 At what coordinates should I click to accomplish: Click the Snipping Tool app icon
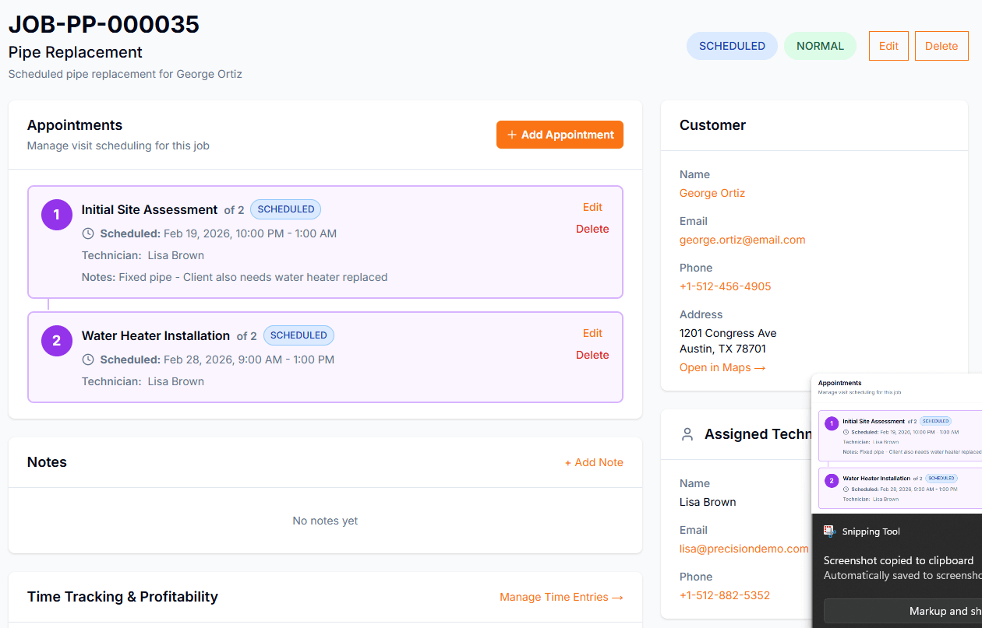click(x=830, y=532)
